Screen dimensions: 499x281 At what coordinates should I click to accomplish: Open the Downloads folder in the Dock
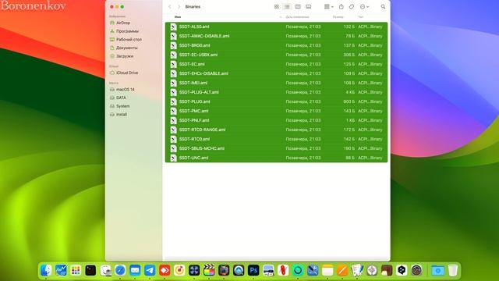click(x=438, y=271)
